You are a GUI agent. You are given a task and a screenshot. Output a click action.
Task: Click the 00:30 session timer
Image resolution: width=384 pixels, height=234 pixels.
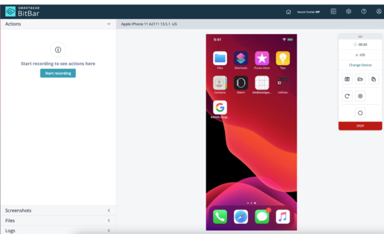coord(360,45)
